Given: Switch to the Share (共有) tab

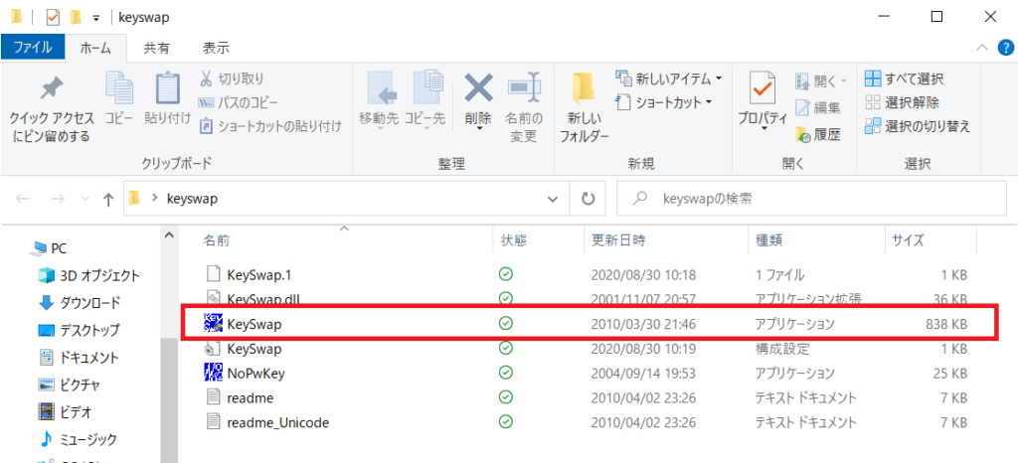Looking at the screenshot, I should point(157,48).
